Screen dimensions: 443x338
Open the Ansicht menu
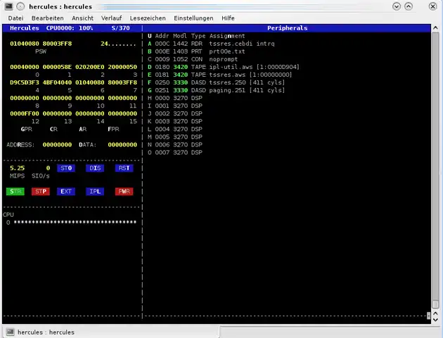tap(82, 18)
